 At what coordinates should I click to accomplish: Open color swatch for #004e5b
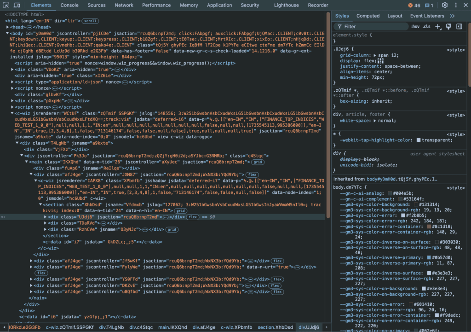tap(390, 193)
